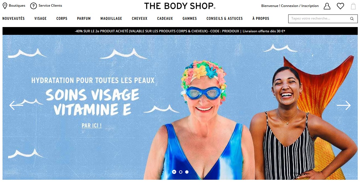This screenshot has height=182, width=360.
Task: Open the NOUVEAUTÉS menu item
Action: coord(13,19)
